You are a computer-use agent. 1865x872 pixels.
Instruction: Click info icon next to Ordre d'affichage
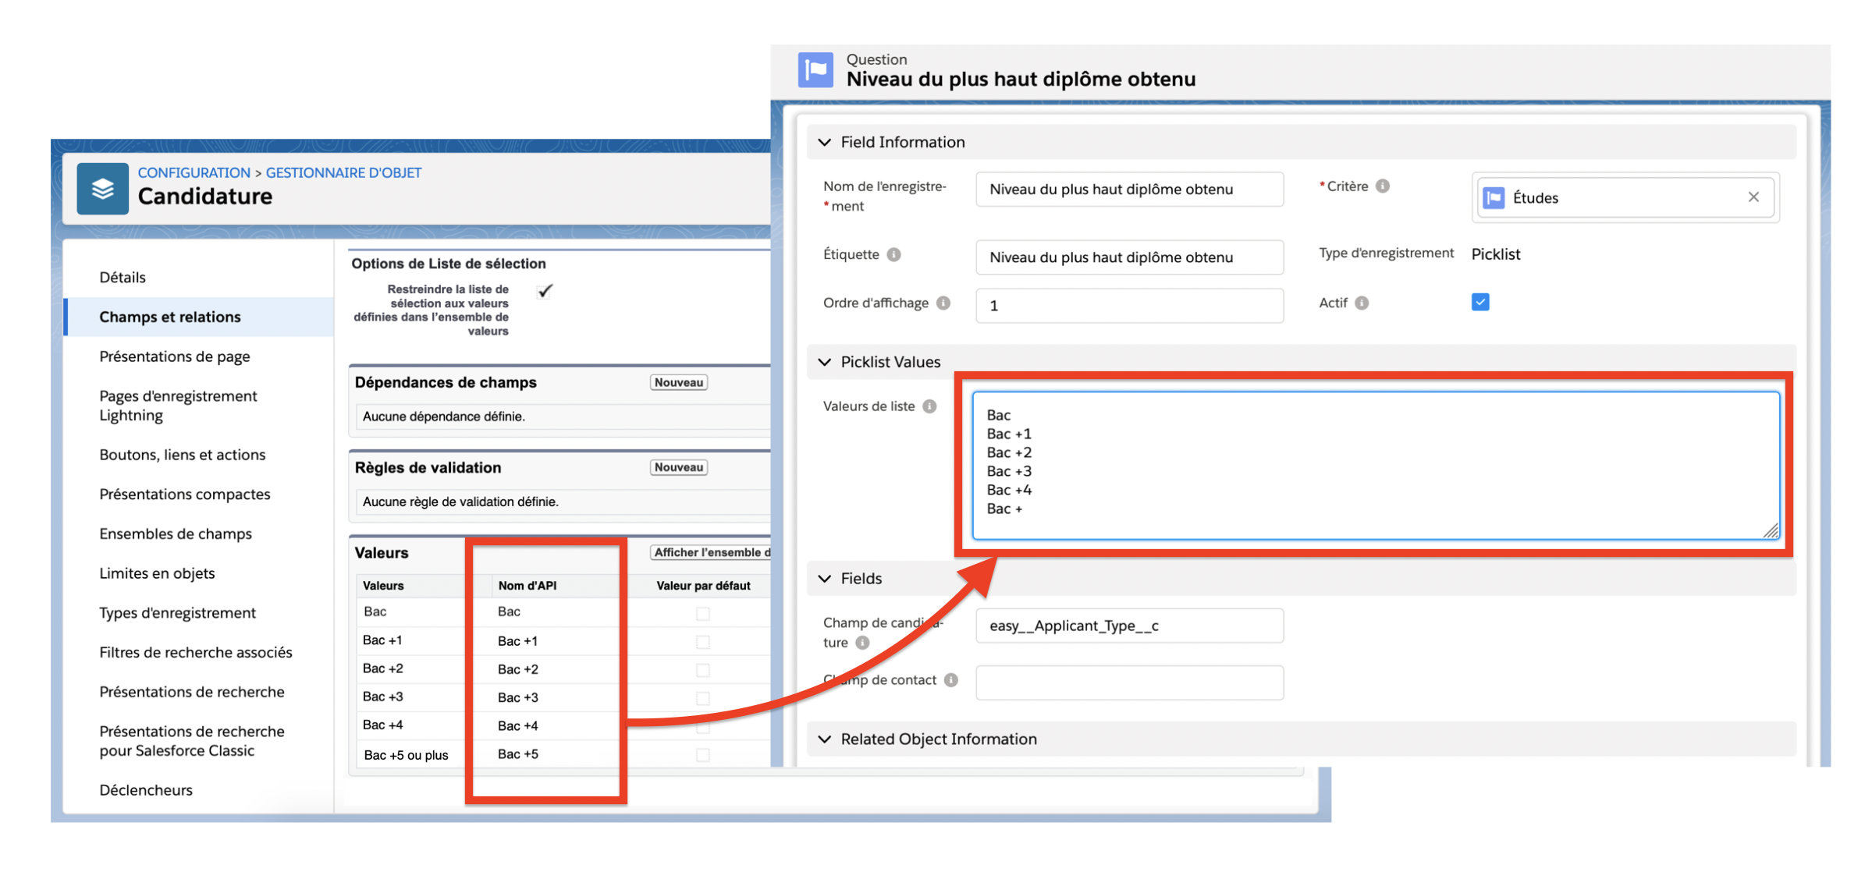(943, 303)
